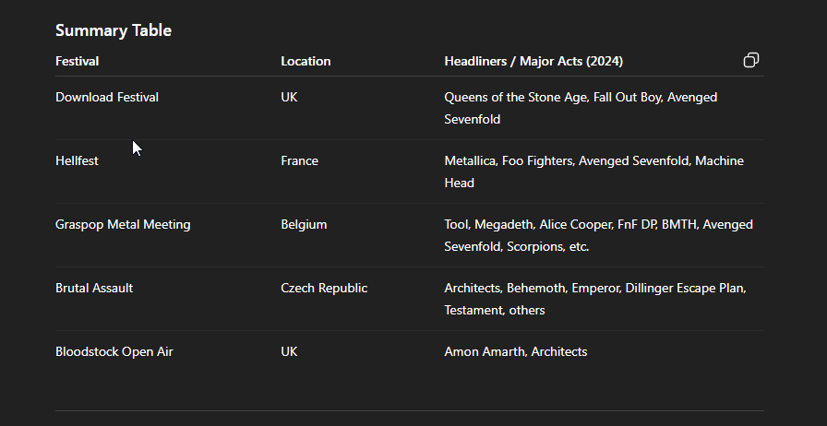Click the Architects, Behemoth, Emperor text
The height and width of the screenshot is (426, 827).
pos(595,299)
